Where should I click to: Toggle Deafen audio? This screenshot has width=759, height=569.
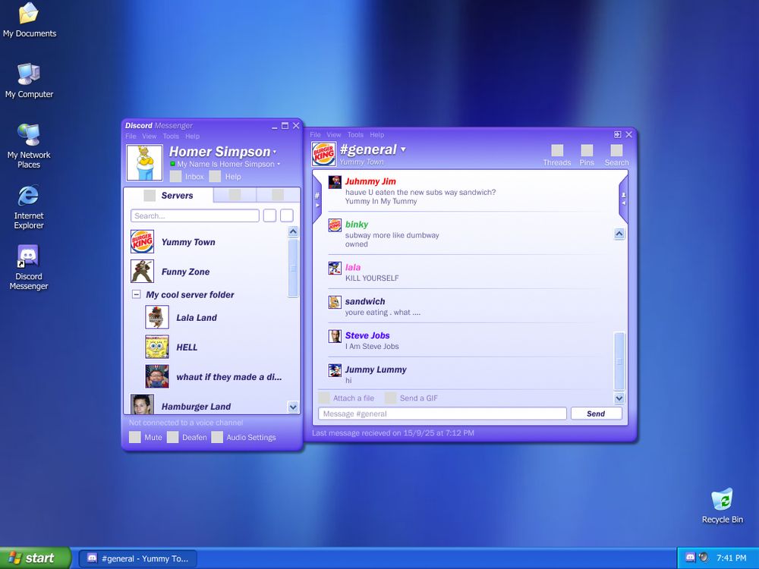pos(173,437)
